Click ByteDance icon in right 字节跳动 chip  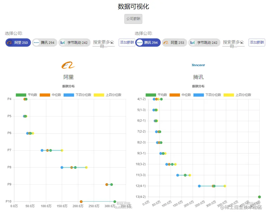(193, 43)
